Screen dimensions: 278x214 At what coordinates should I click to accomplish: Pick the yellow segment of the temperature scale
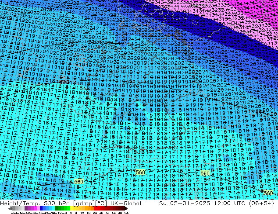(71, 208)
